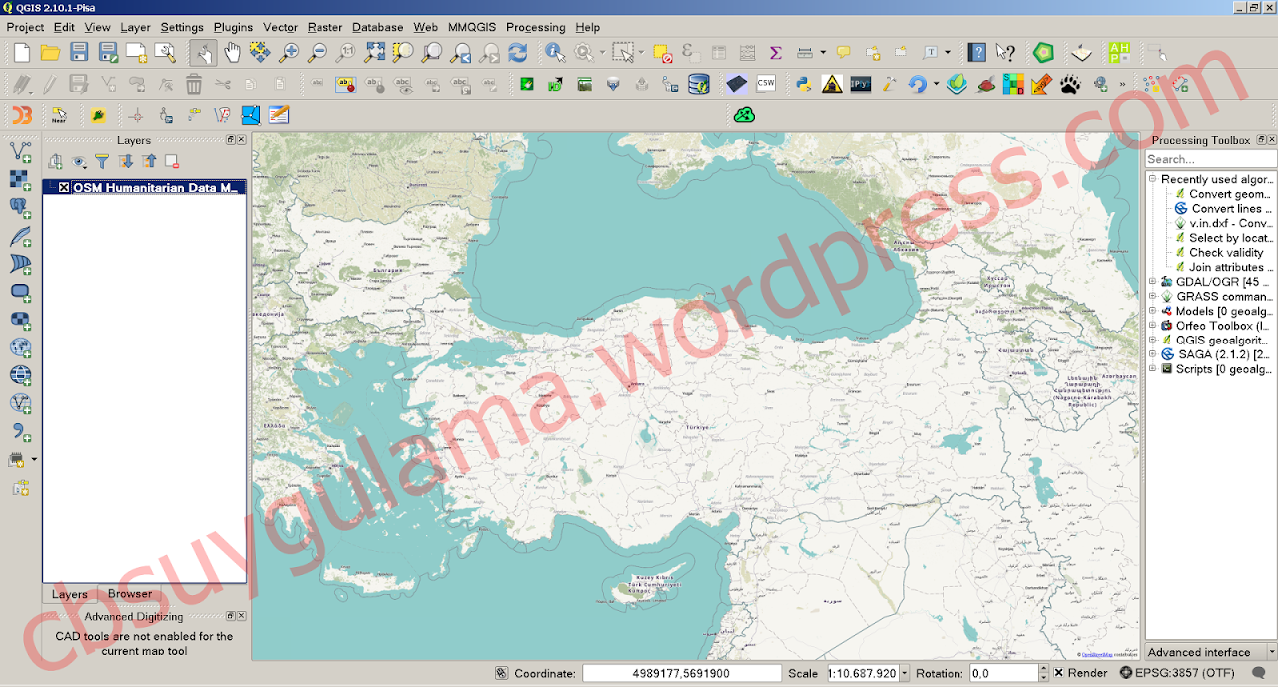The image size is (1278, 687).
Task: Expand the Orfeo Toolbox group
Action: (x=1152, y=326)
